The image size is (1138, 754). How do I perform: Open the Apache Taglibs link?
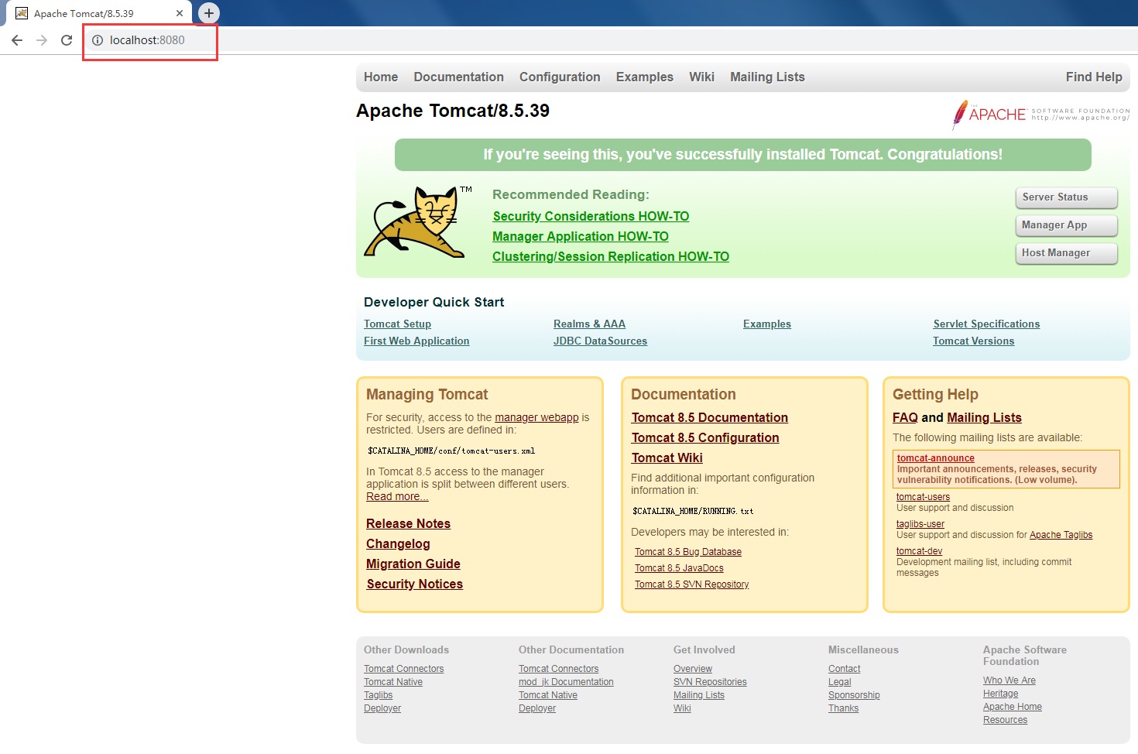[x=1061, y=535]
